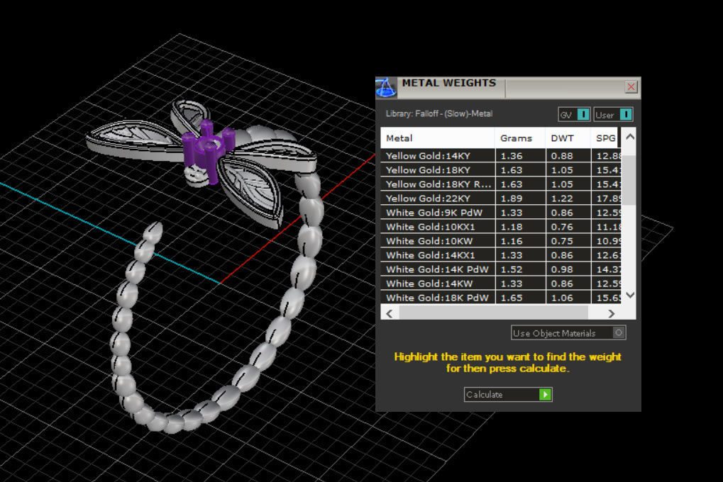
Task: Select the White Gold:10KW row
Action: pyautogui.click(x=501, y=241)
